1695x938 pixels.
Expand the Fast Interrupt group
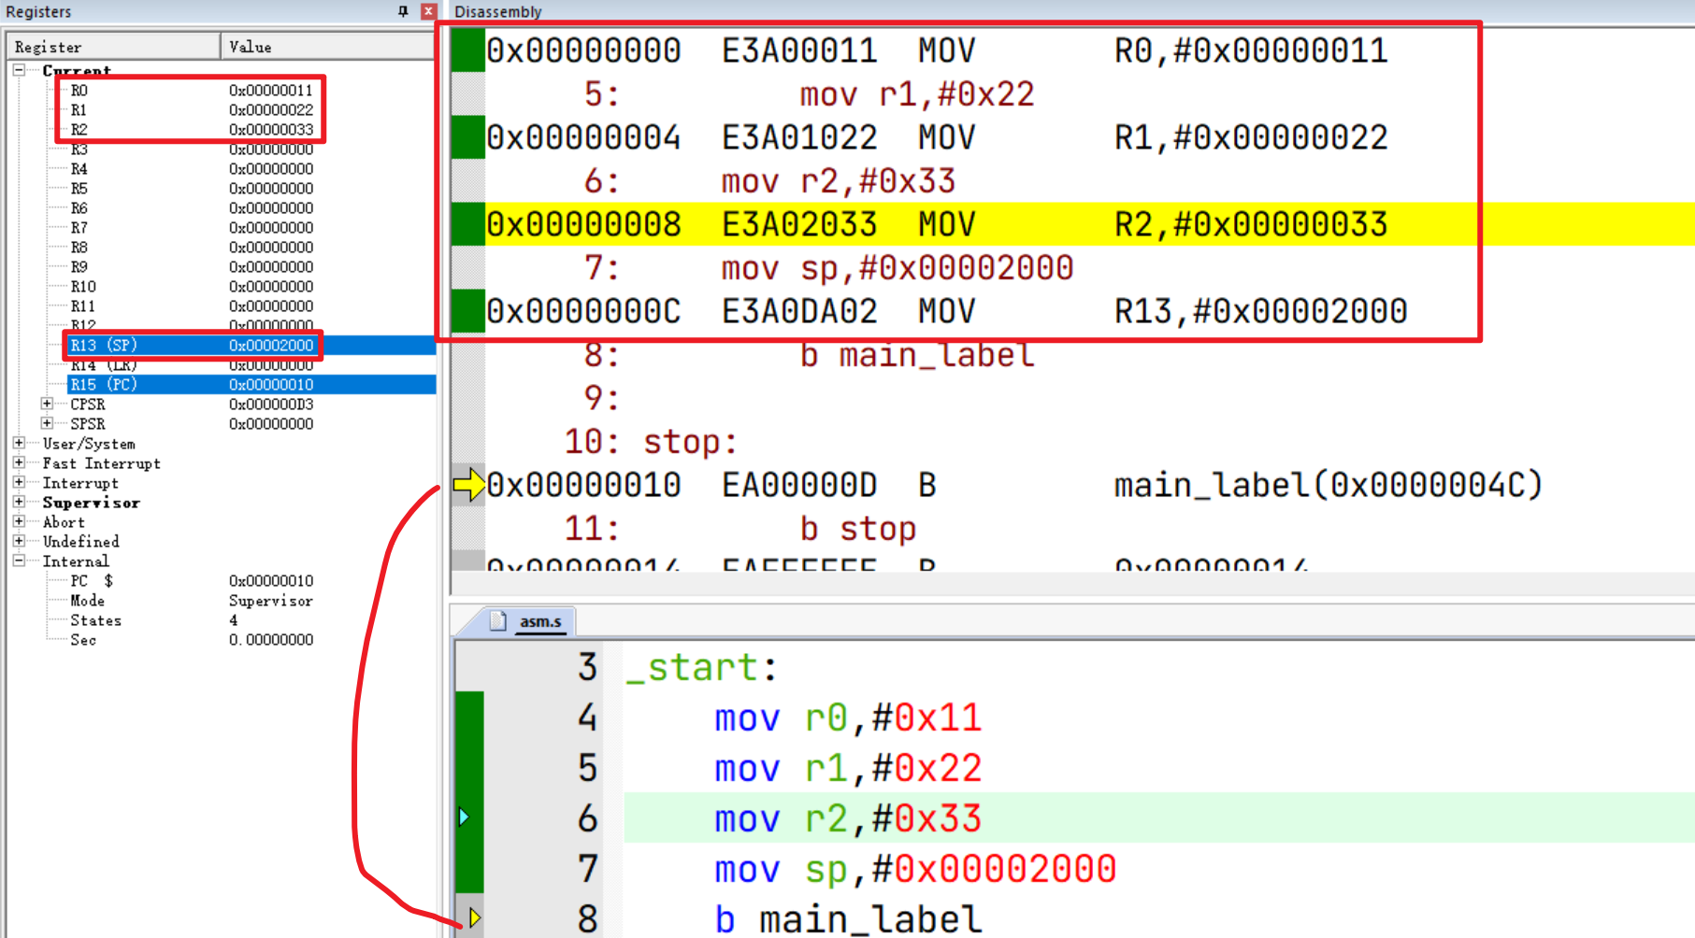[x=19, y=462]
